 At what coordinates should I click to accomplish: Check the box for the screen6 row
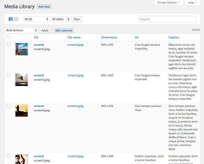pyautogui.click(x=8, y=44)
